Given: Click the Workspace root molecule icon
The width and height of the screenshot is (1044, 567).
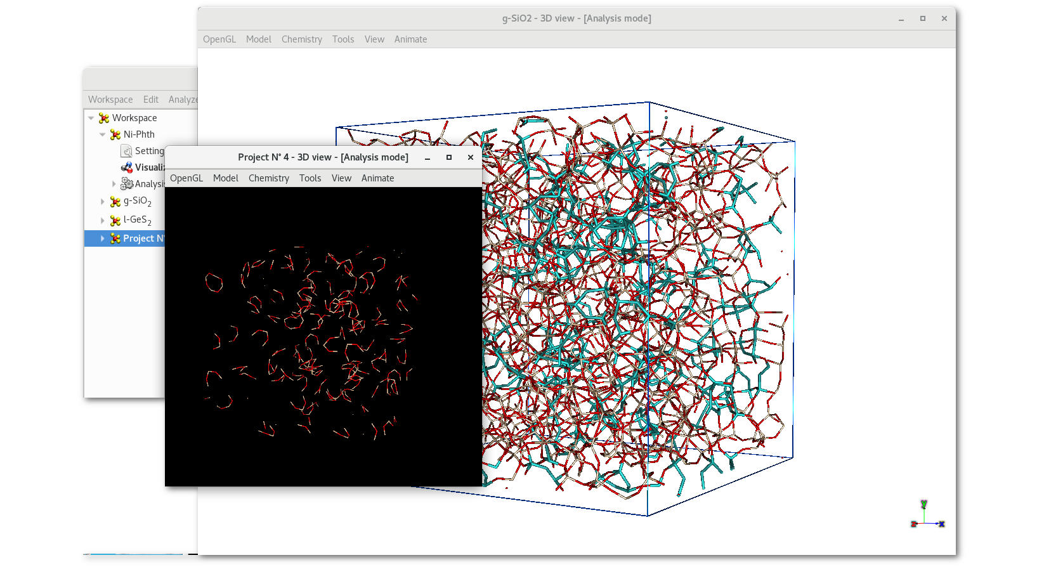Looking at the screenshot, I should [104, 118].
